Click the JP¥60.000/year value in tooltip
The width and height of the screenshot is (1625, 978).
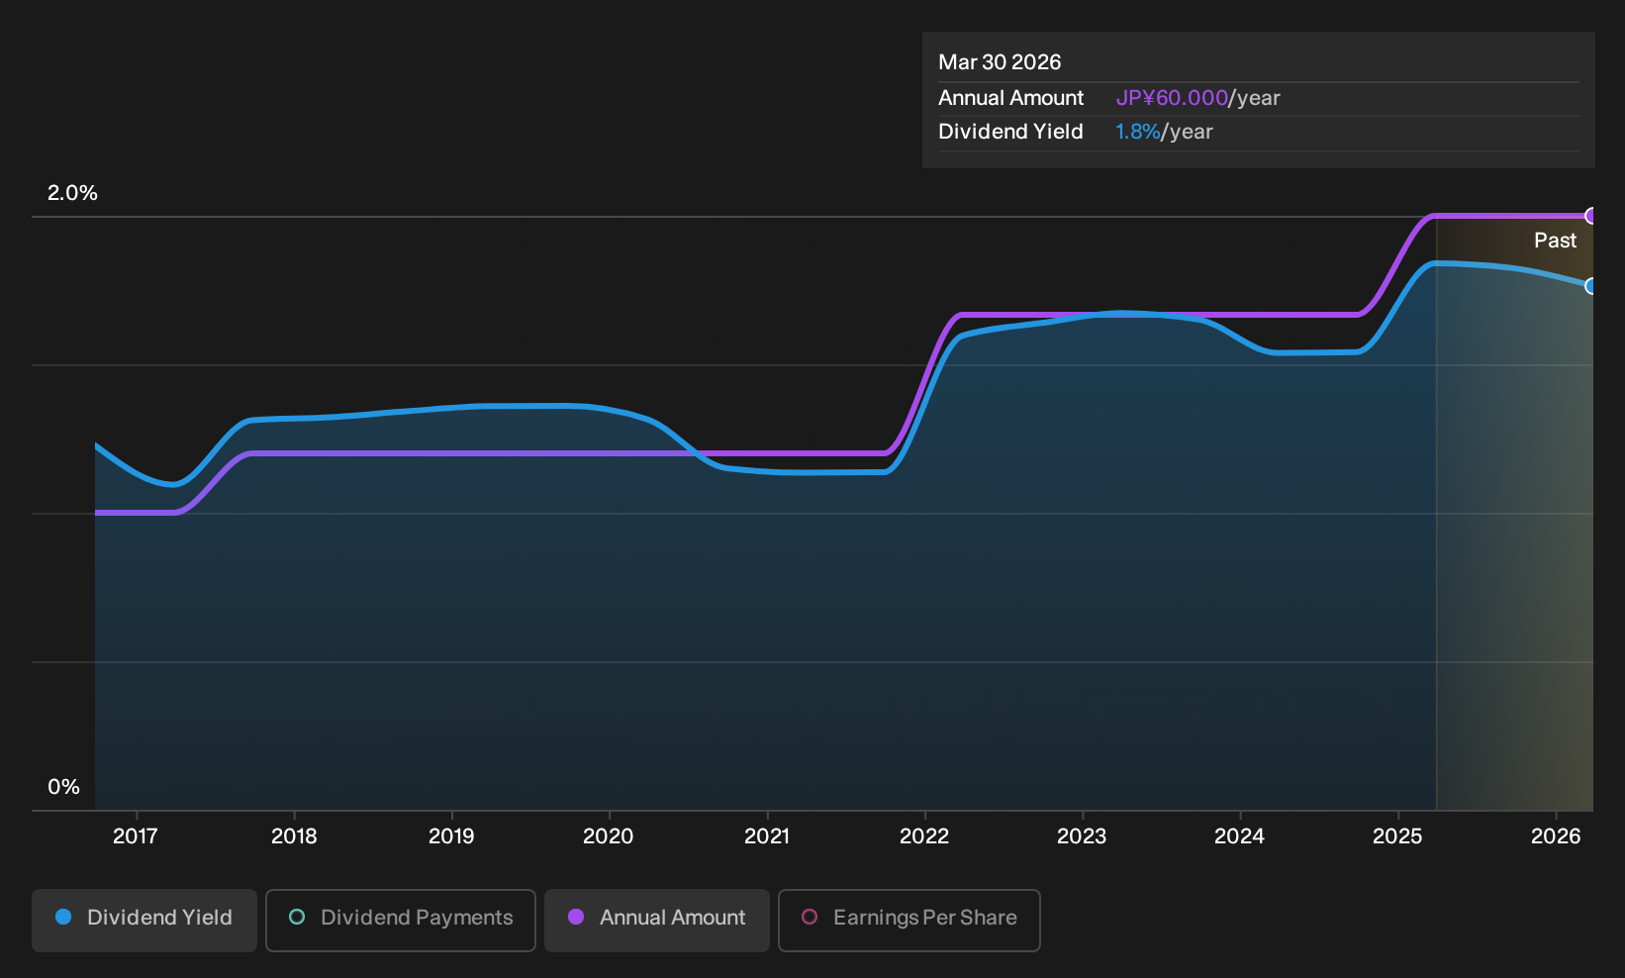pyautogui.click(x=1197, y=98)
